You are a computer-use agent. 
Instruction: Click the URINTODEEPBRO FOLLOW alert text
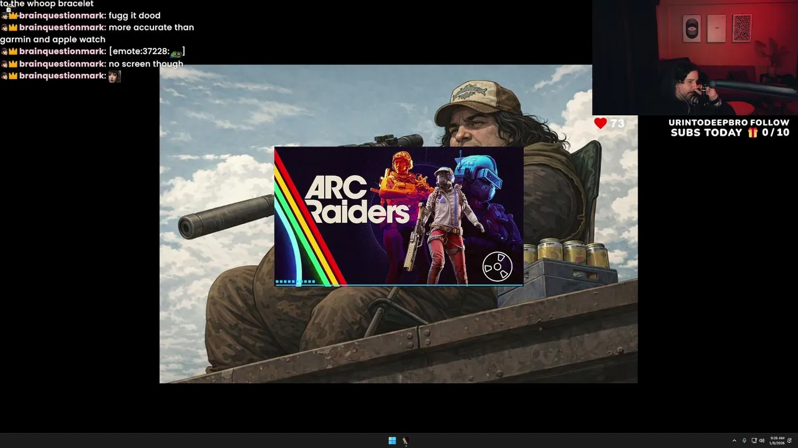(729, 123)
